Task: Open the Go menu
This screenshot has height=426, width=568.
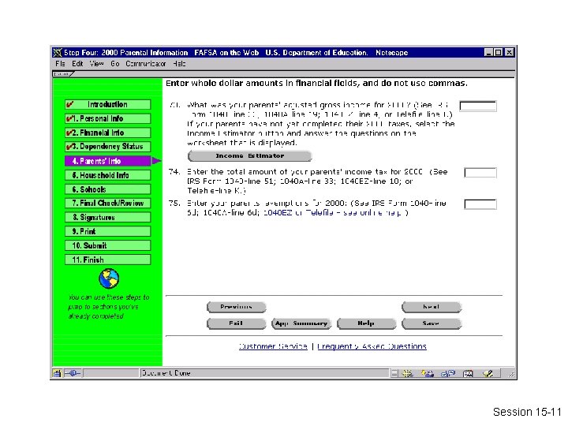Action: click(x=115, y=64)
